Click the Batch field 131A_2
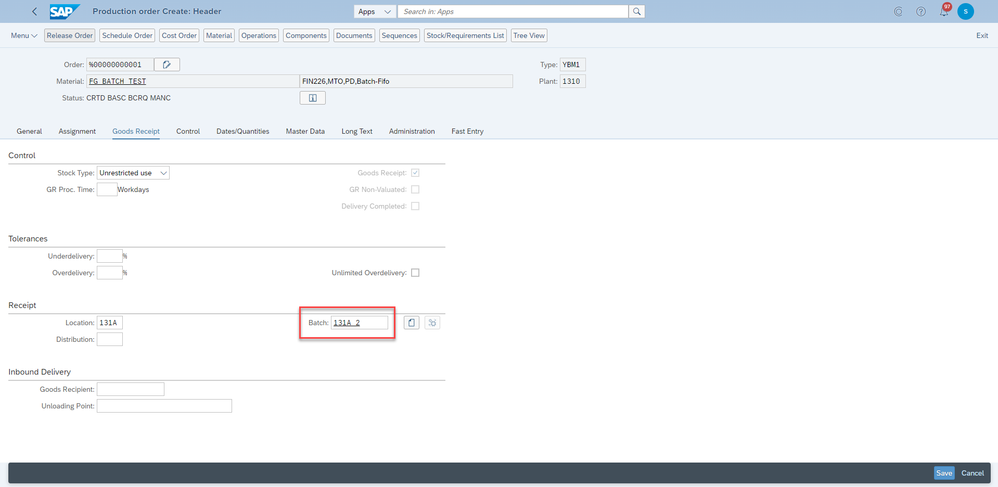Screen dimensions: 998x487 tap(360, 323)
